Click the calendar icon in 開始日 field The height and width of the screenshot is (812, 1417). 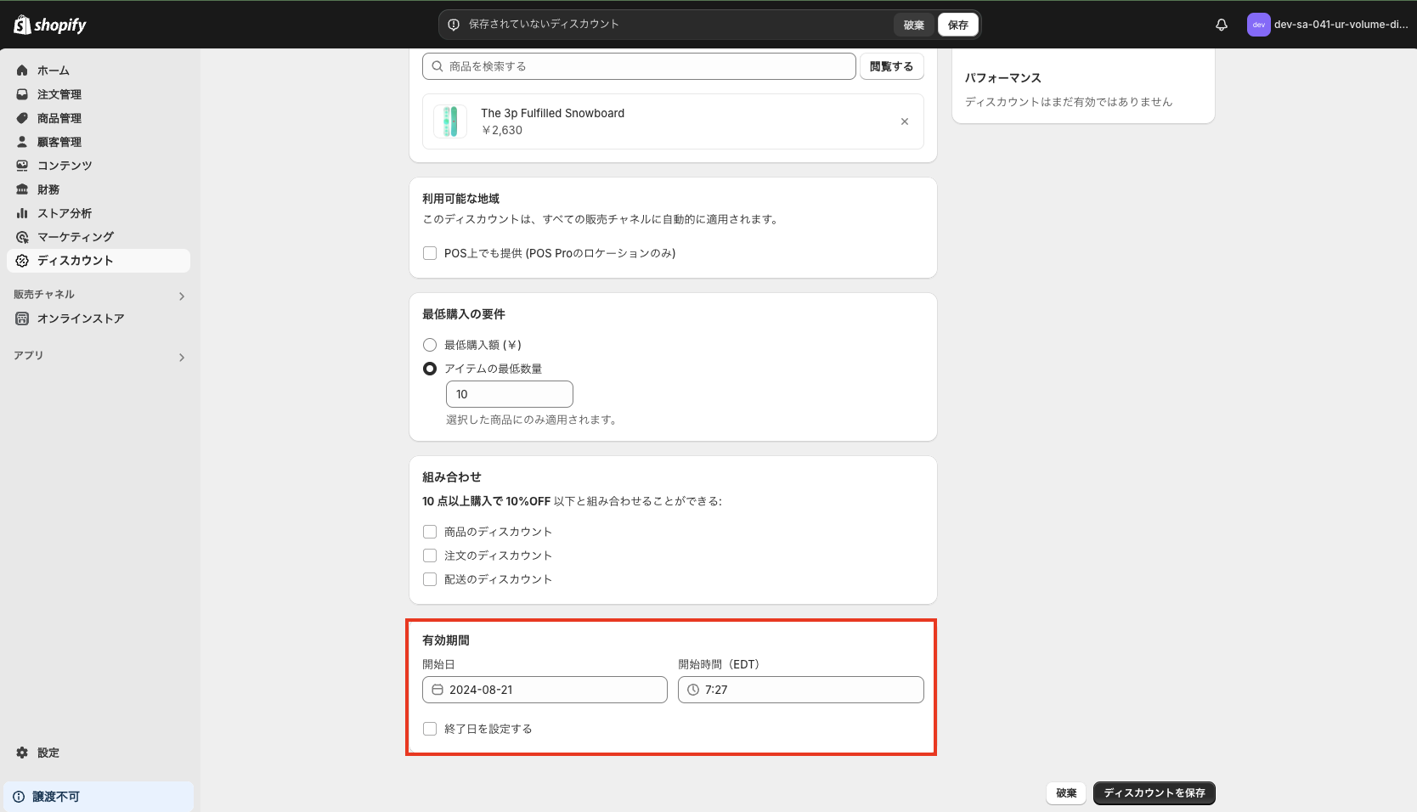(438, 690)
